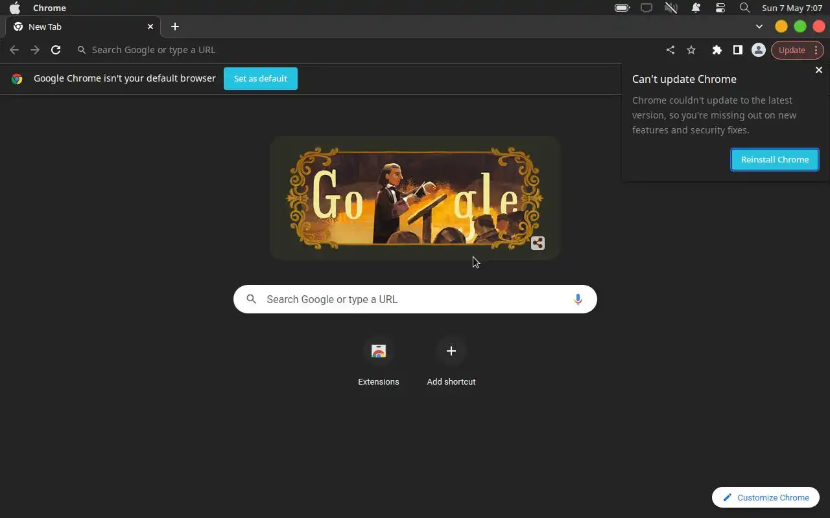The width and height of the screenshot is (830, 518).
Task: Dismiss the Can't update Chrome popup
Action: (818, 70)
